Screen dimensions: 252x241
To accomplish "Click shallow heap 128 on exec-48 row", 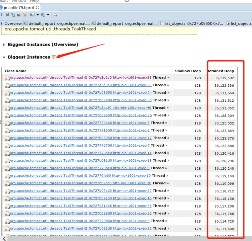I will 198,206.
